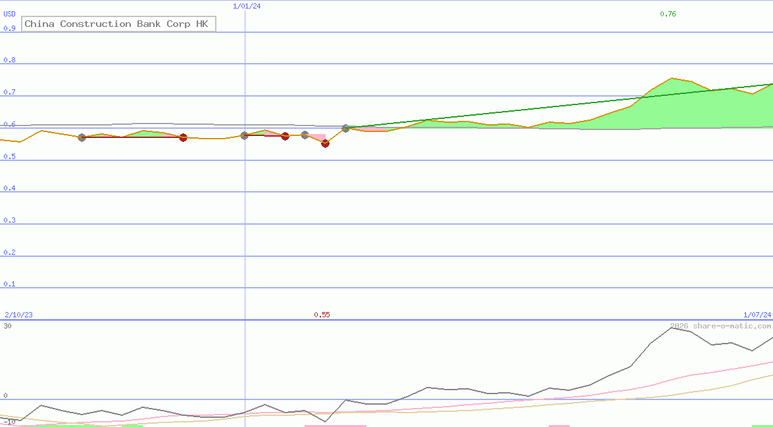Click the 0.8 price axis label
The image size is (773, 427).
(9, 60)
